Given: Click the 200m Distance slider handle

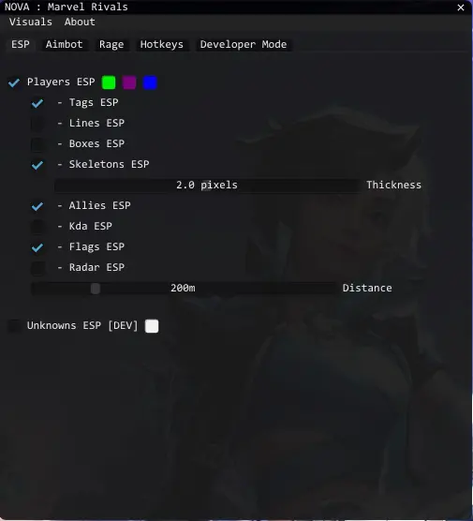Looking at the screenshot, I should (96, 288).
